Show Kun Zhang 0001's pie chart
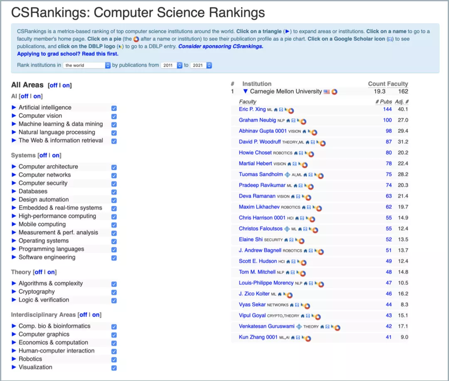The height and width of the screenshot is (381, 449). click(308, 339)
